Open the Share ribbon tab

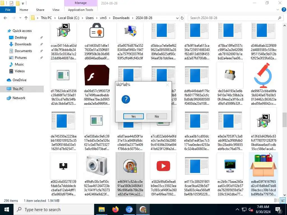coord(40,10)
